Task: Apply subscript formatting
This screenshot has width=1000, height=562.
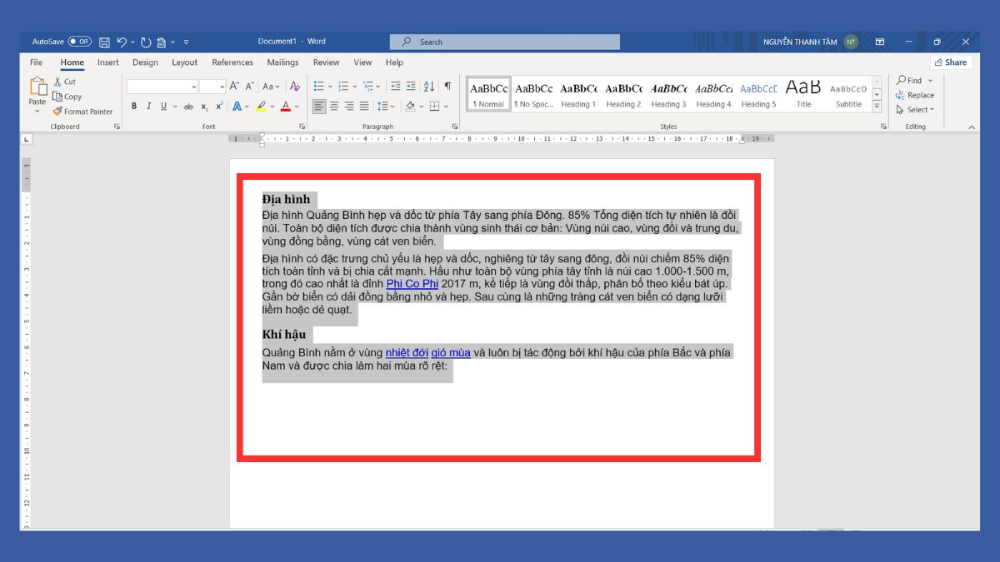Action: [204, 107]
